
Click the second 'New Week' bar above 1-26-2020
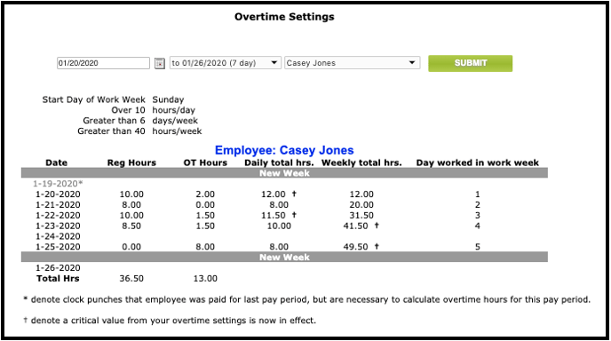284,258
